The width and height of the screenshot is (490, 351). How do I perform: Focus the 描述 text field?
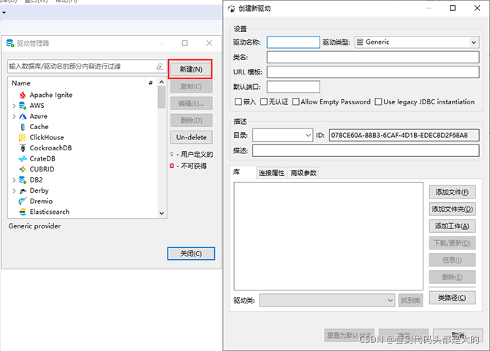[366, 150]
